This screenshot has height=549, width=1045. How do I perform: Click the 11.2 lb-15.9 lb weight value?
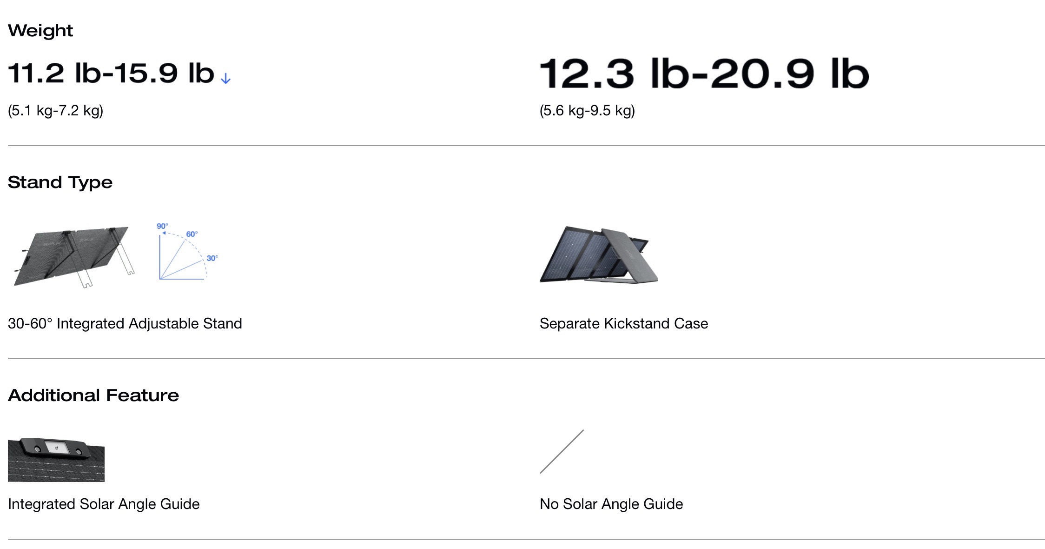click(111, 73)
